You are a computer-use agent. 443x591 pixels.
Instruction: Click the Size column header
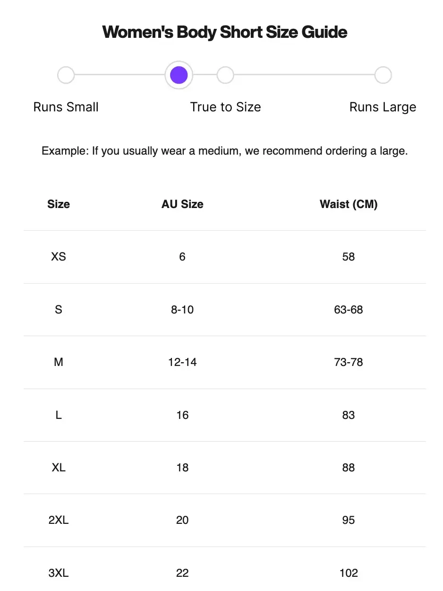[x=59, y=204]
